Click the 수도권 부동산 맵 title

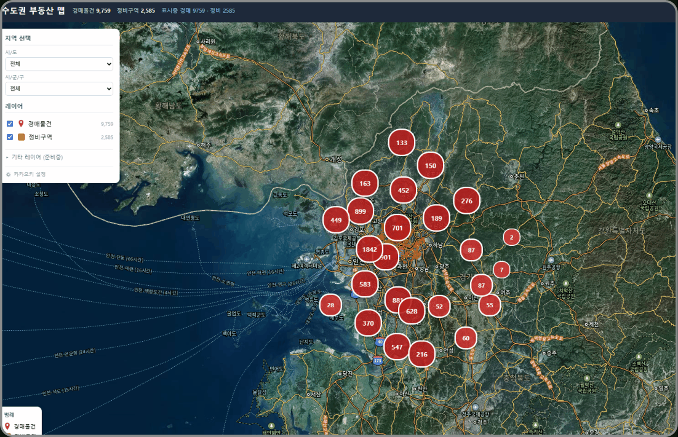[33, 10]
